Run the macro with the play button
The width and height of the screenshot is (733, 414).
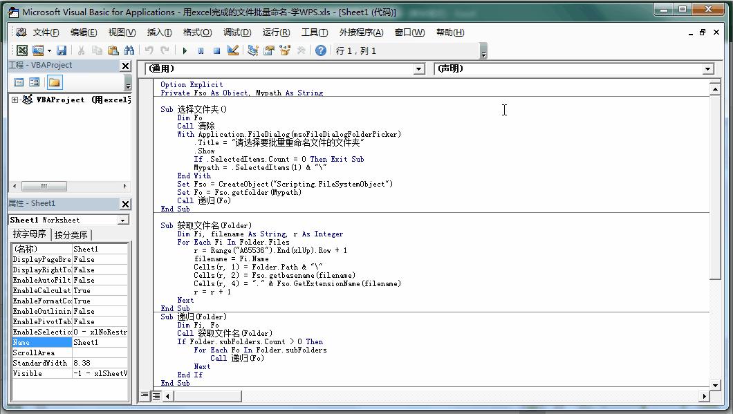[x=185, y=50]
